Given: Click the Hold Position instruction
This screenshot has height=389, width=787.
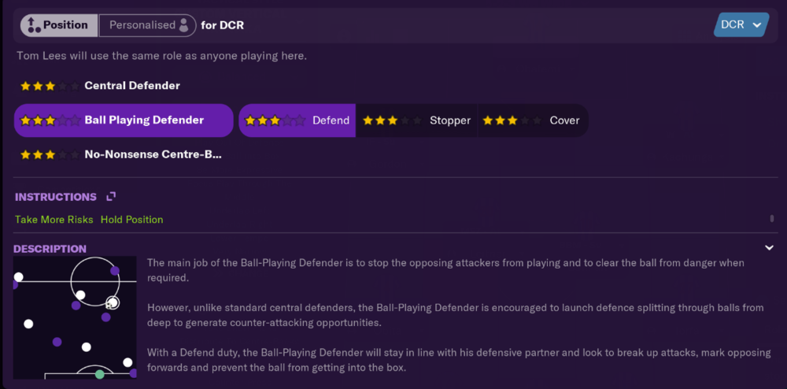Looking at the screenshot, I should tap(131, 220).
